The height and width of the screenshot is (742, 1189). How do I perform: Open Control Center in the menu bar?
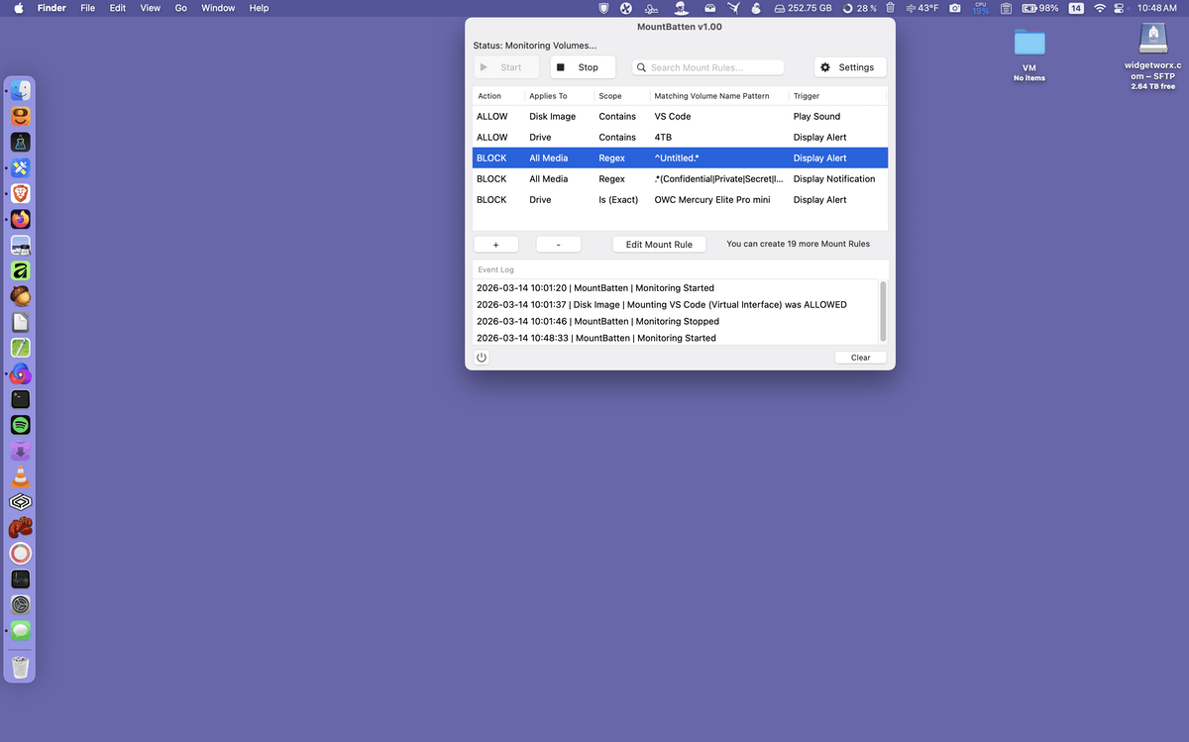click(1123, 8)
